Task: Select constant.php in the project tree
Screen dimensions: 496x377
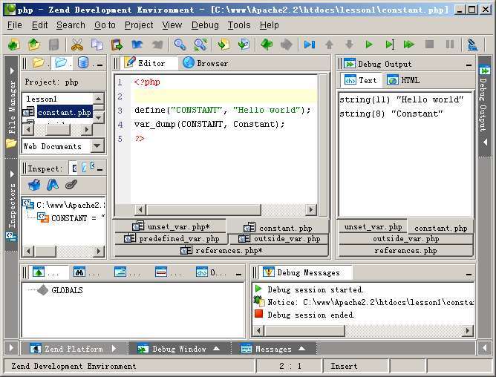Action: [x=65, y=112]
